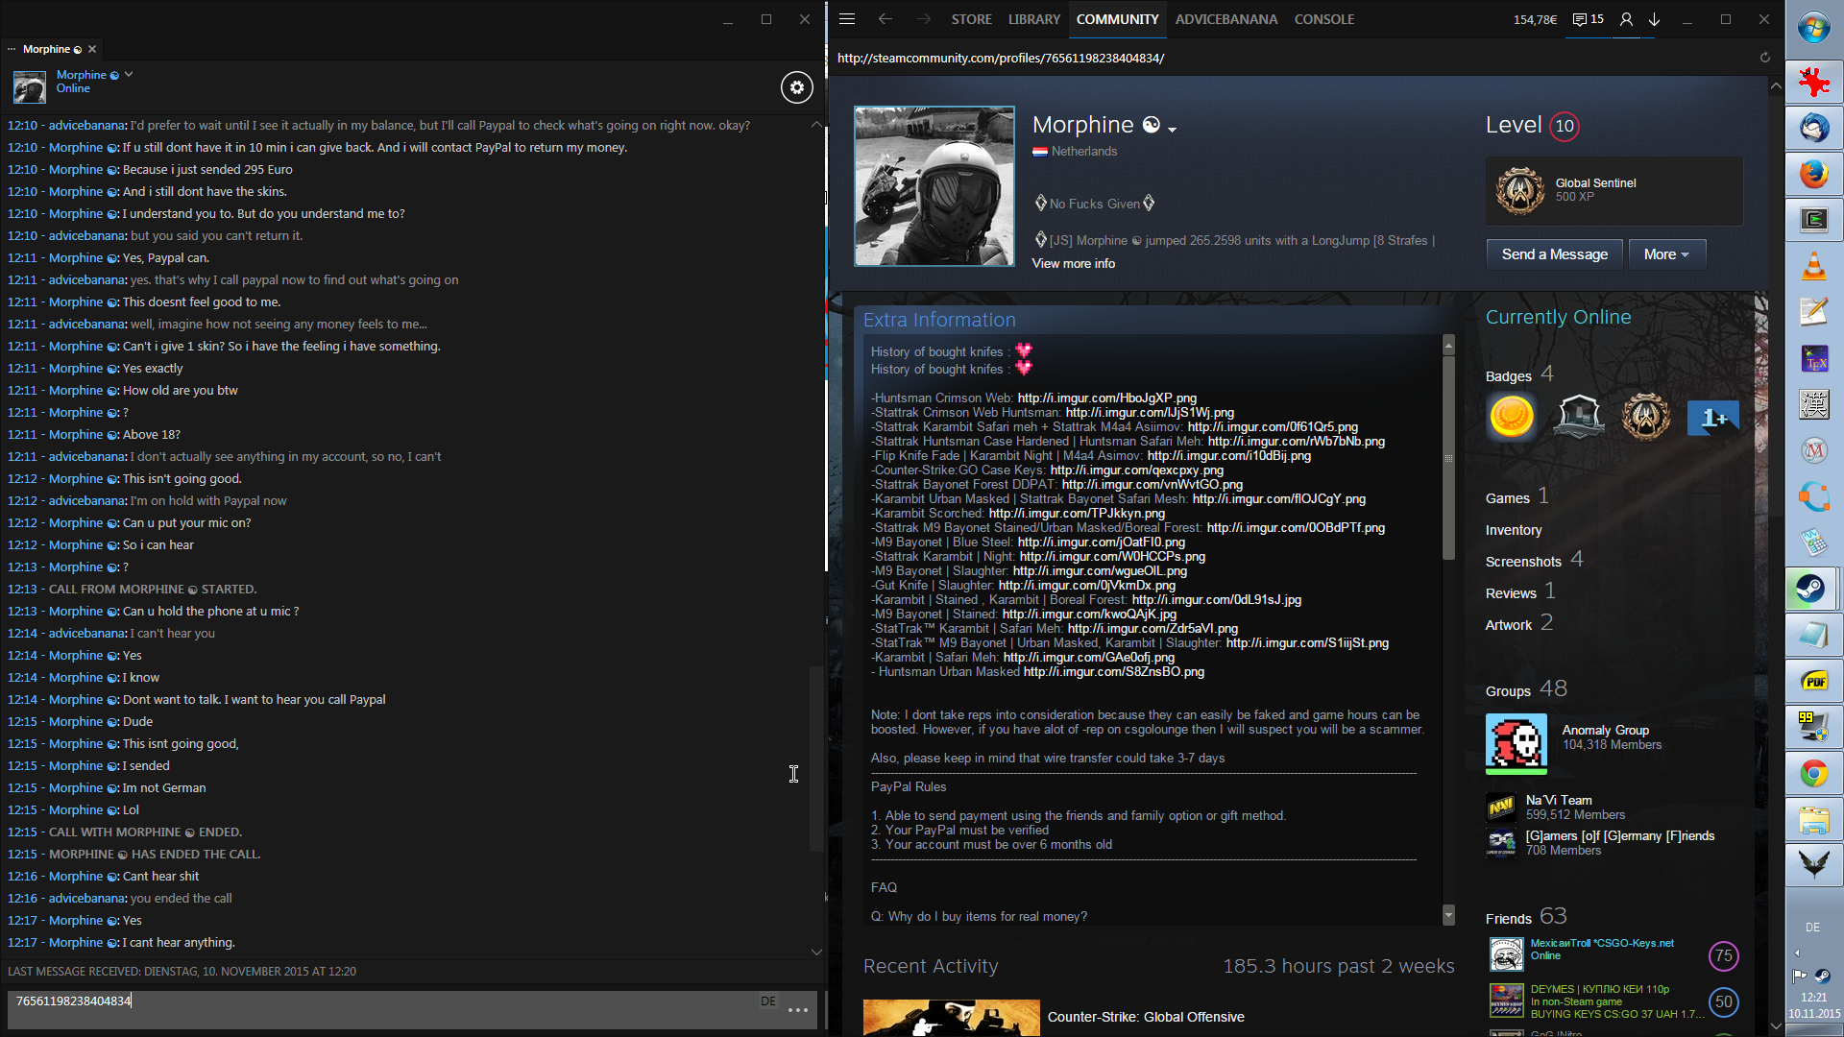Expand dropdown arrow beside profile name Morphine
The height and width of the screenshot is (1037, 1844).
[1172, 129]
